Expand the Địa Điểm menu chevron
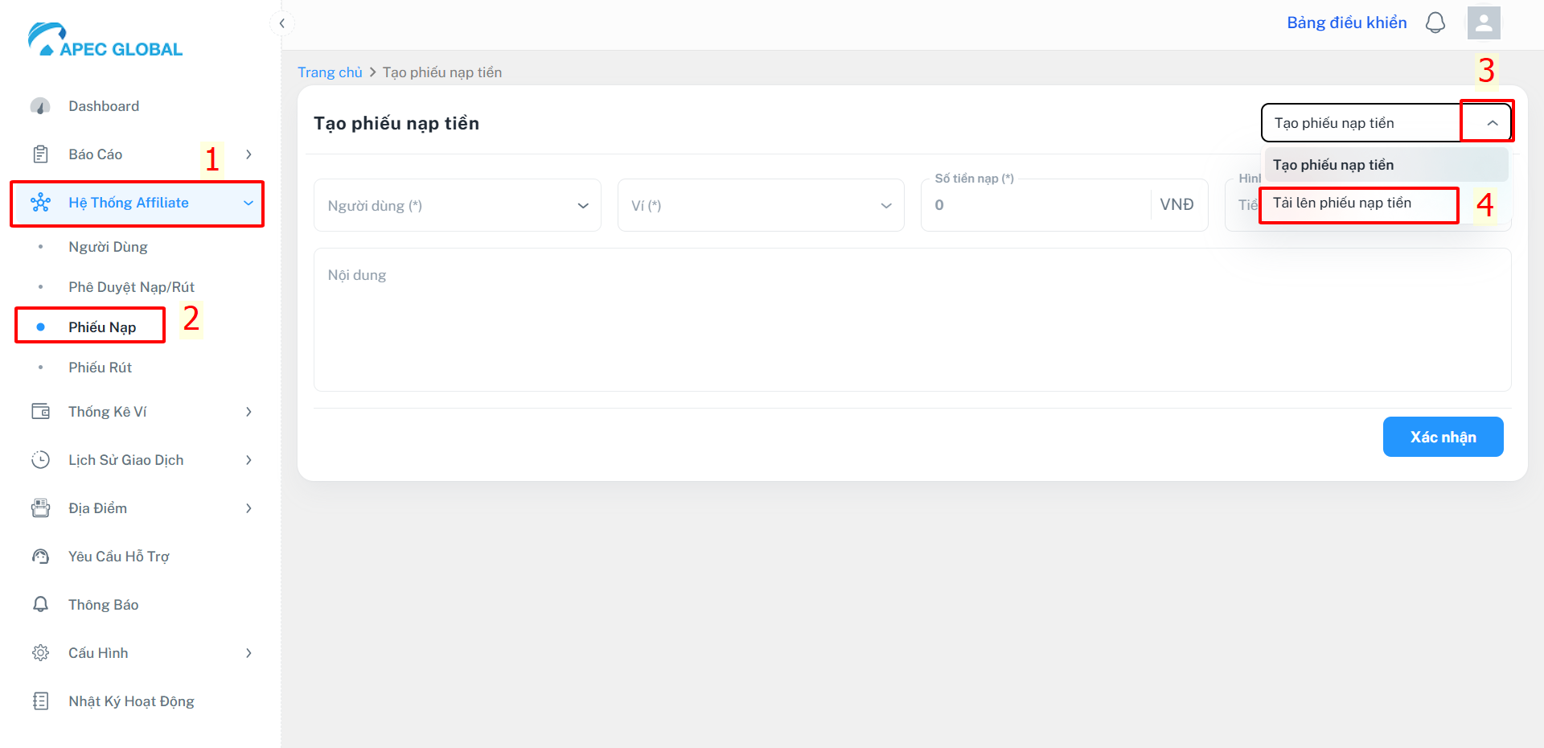1544x748 pixels. click(248, 508)
